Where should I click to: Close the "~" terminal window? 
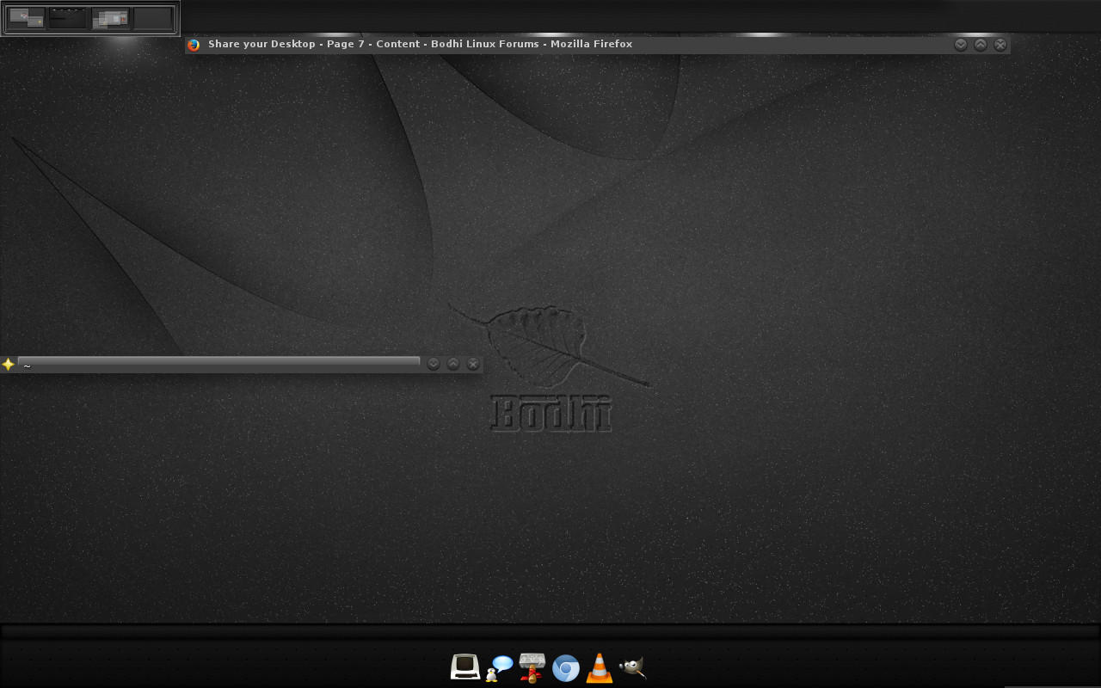pos(473,364)
